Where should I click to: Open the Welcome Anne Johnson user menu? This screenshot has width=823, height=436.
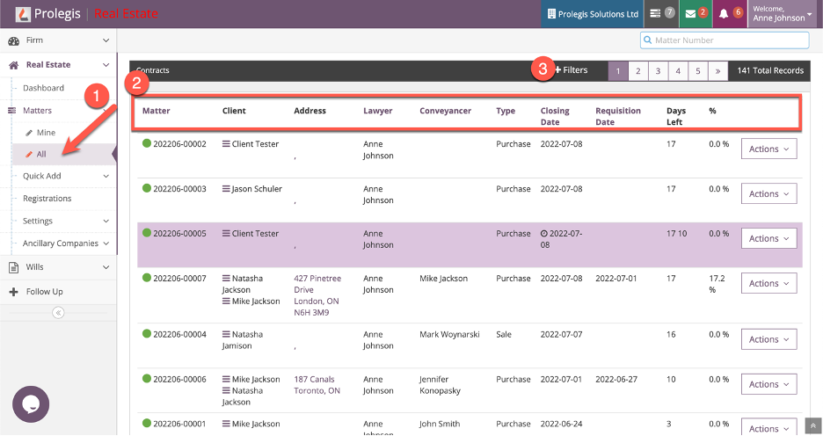(783, 14)
